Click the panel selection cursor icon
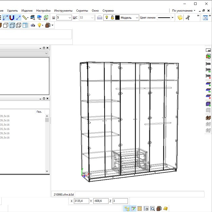The height and width of the screenshot is (212, 212). [x=33, y=18]
